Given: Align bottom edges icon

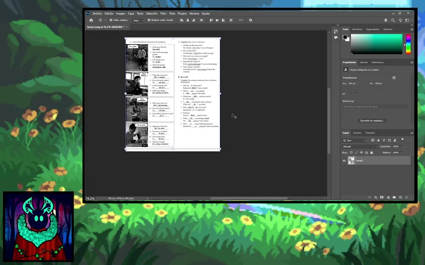Looking at the screenshot, I should coord(223,20).
